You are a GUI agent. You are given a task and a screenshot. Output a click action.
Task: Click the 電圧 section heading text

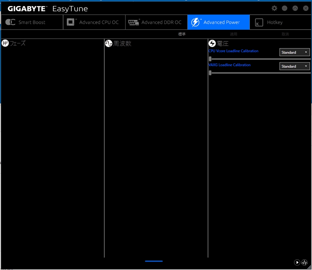(x=222, y=43)
